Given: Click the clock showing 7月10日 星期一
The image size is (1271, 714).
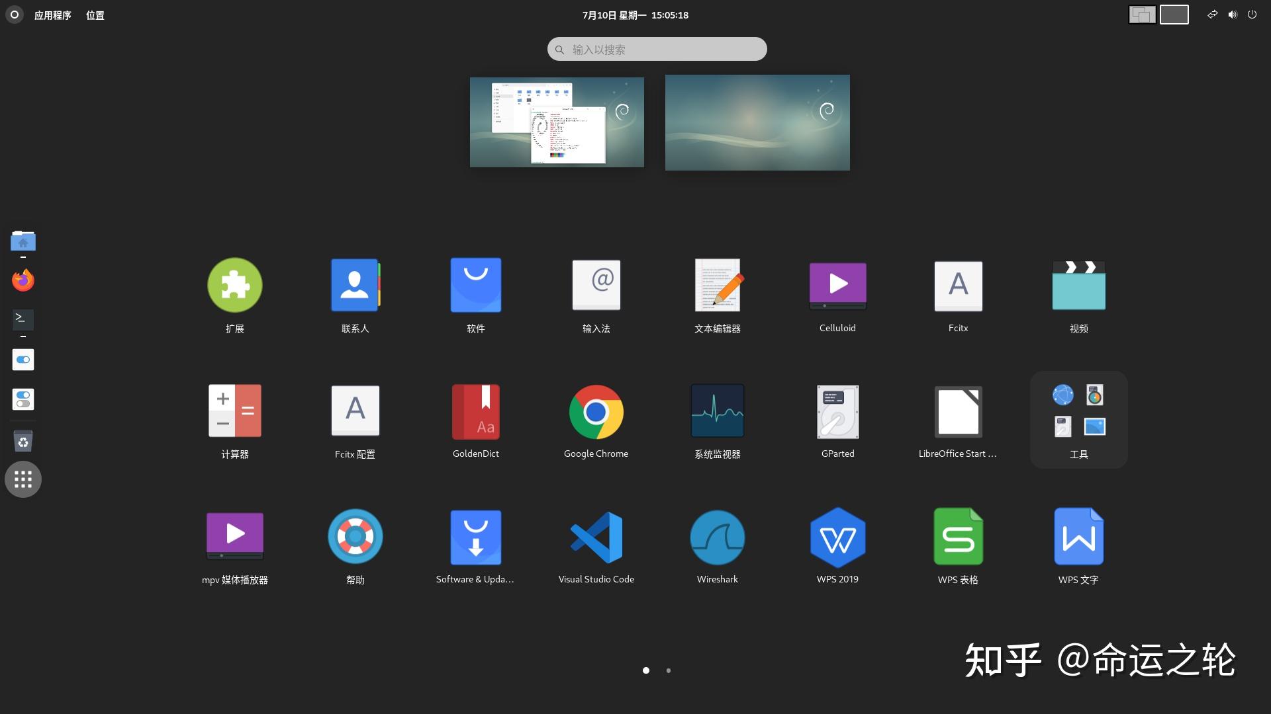Looking at the screenshot, I should tap(635, 15).
